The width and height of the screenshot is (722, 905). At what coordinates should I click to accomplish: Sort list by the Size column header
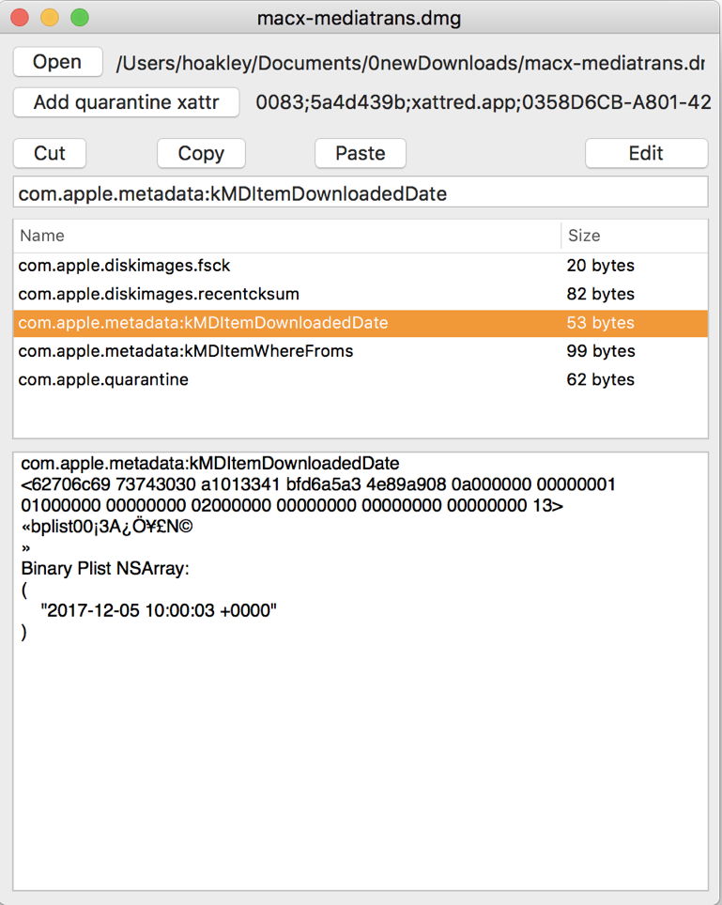634,236
